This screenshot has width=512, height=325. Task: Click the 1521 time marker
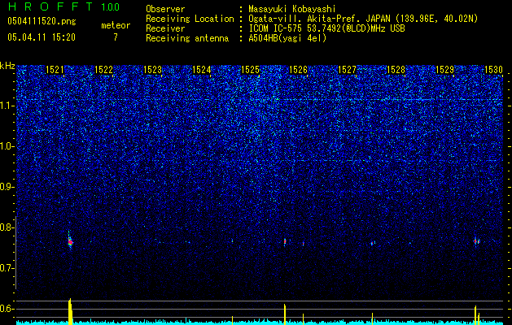[x=55, y=70]
